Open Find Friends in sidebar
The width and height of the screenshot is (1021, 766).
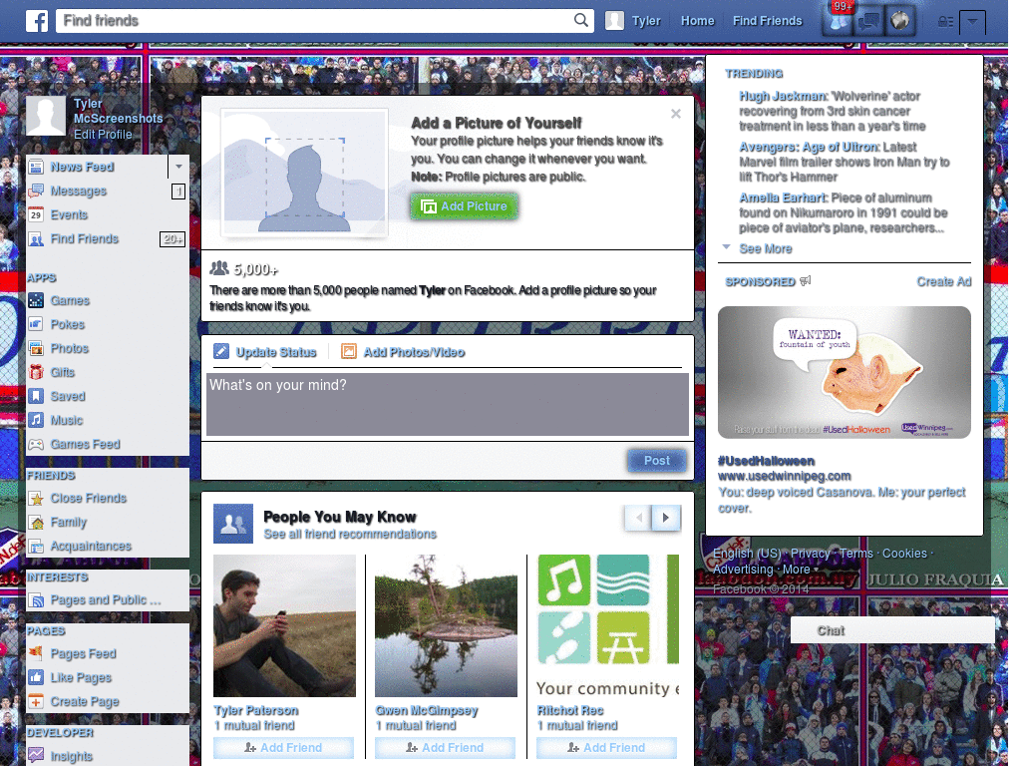(x=85, y=239)
